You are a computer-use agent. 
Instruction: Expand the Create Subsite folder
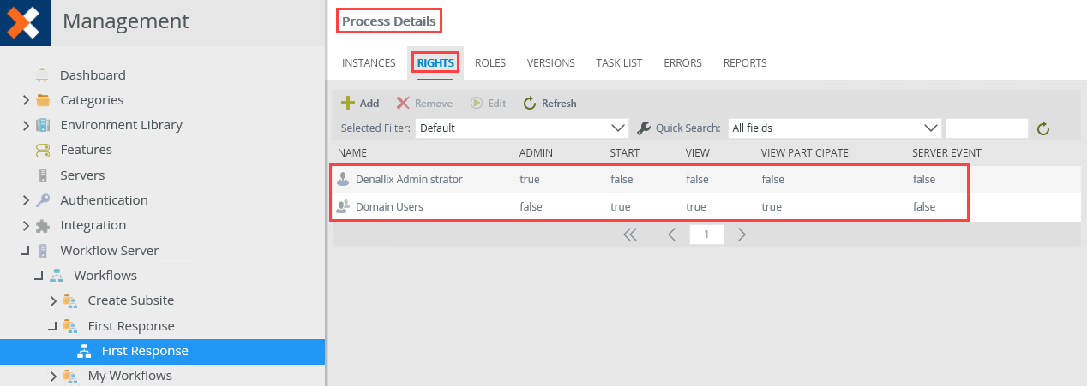[x=53, y=300]
